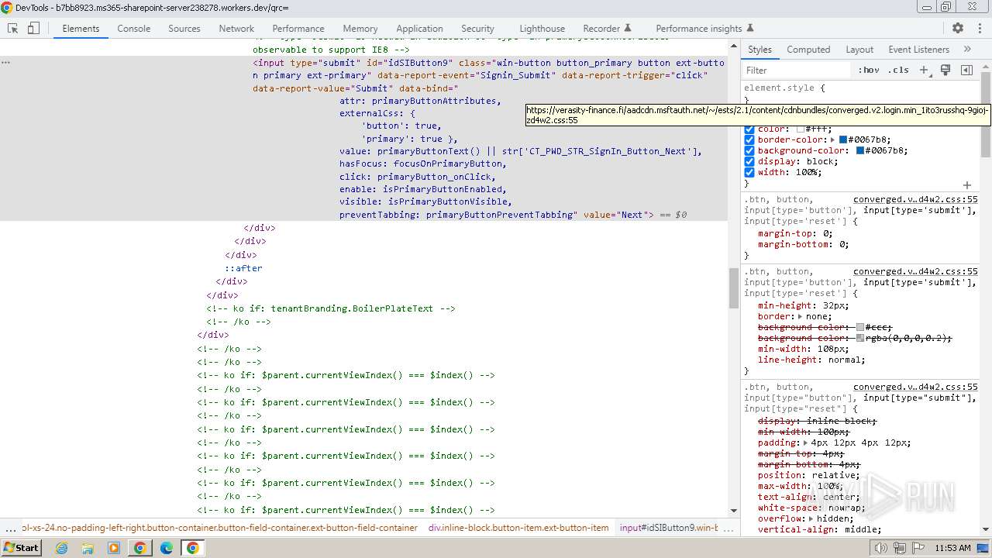Focus the Styles Filter input field
The image size is (992, 558).
[797, 70]
